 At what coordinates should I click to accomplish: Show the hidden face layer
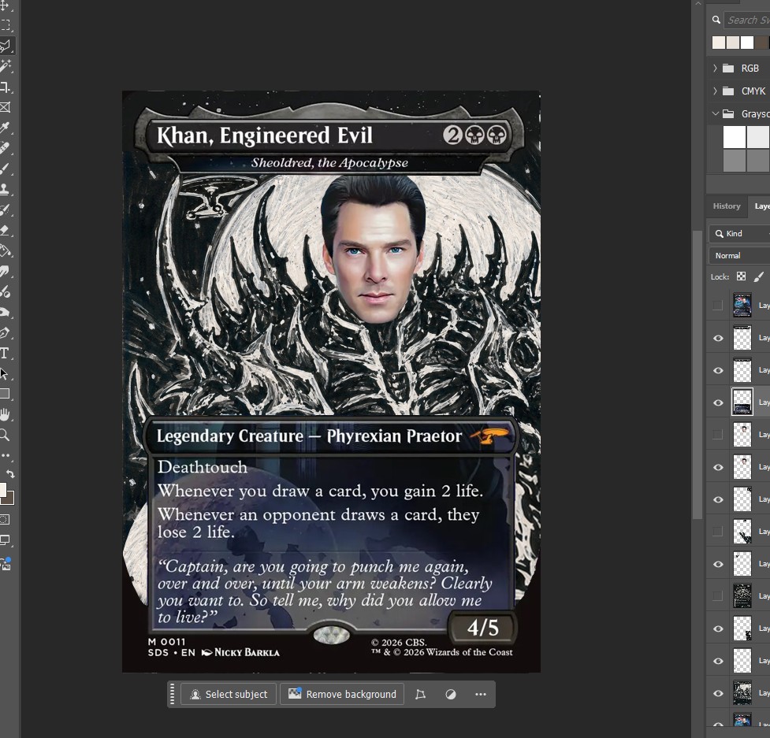(718, 435)
